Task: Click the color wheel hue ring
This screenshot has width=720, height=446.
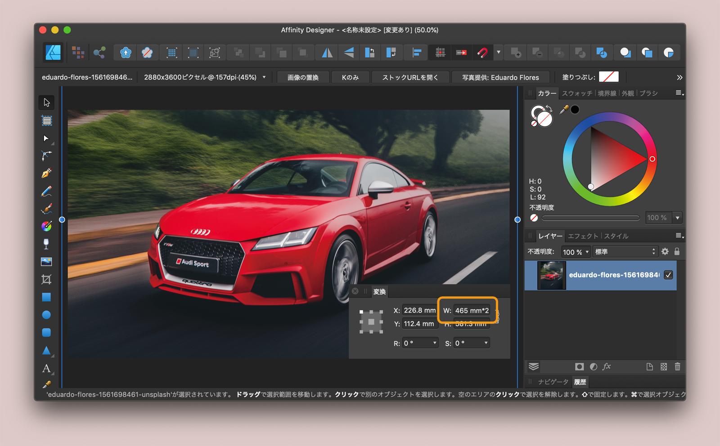Action: click(x=609, y=117)
